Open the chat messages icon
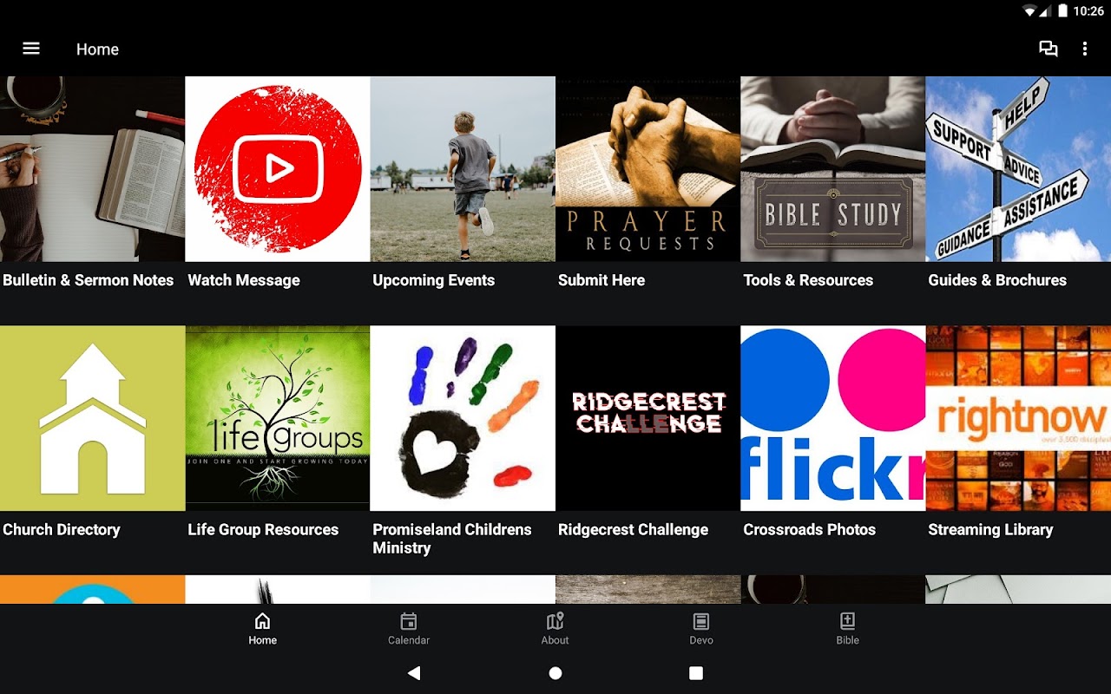 1049,49
